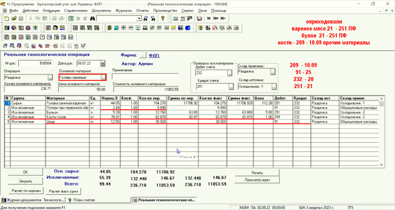Click the Open folder toolbar icon

[13, 18]
